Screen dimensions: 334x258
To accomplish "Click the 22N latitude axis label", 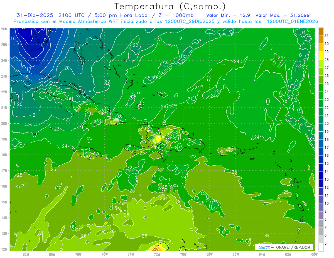I will click(4, 92).
